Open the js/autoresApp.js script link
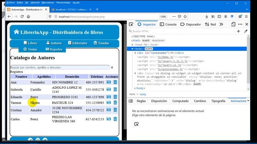This screenshot has height=144, width=257. click(170, 69)
